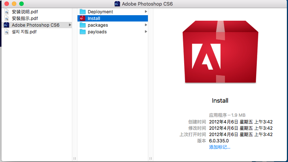Click the first column resize handle
The width and height of the screenshot is (288, 162).
[x=75, y=158]
